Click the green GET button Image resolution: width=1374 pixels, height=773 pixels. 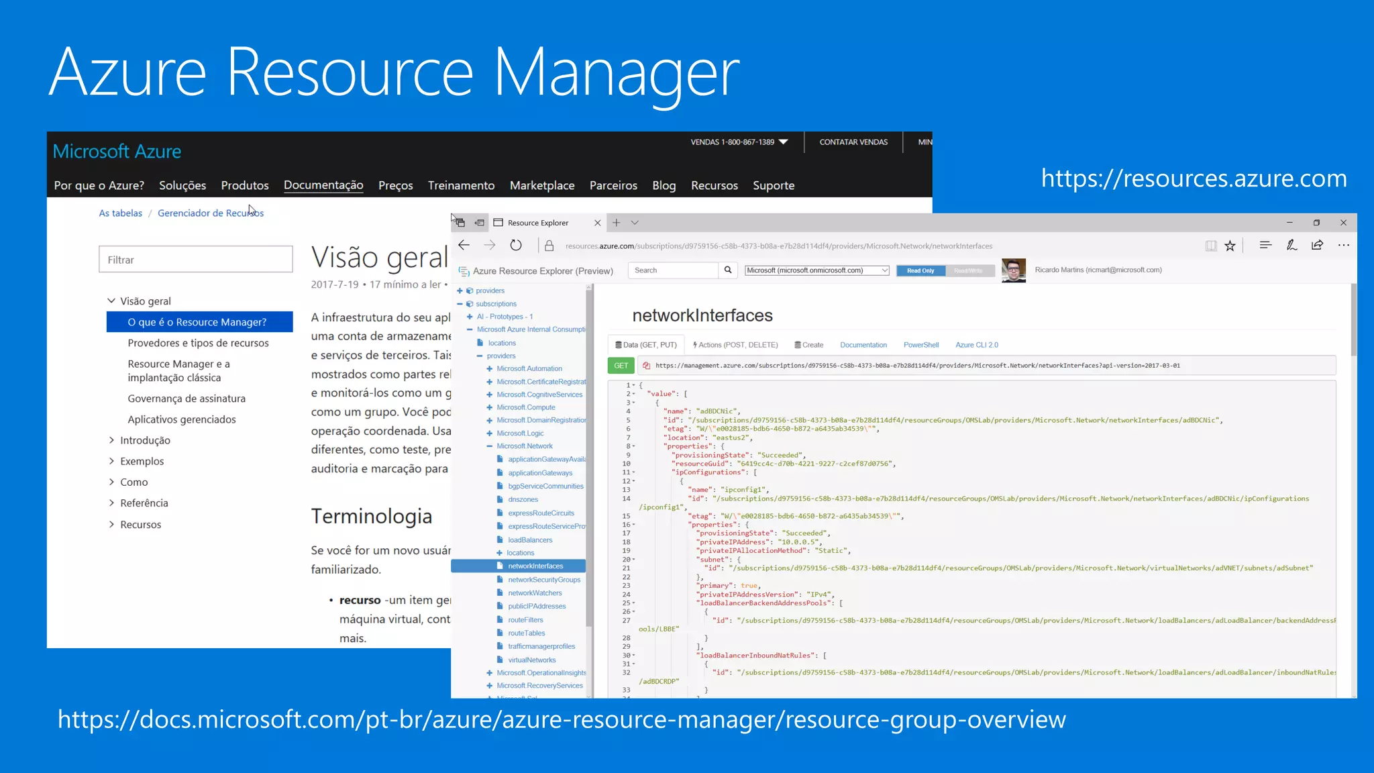click(621, 366)
